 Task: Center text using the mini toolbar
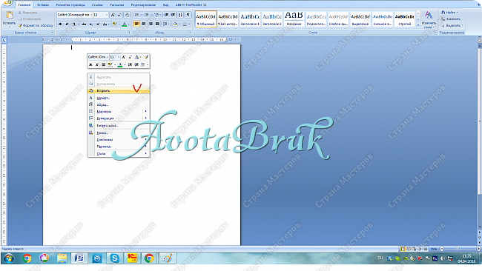(x=104, y=64)
